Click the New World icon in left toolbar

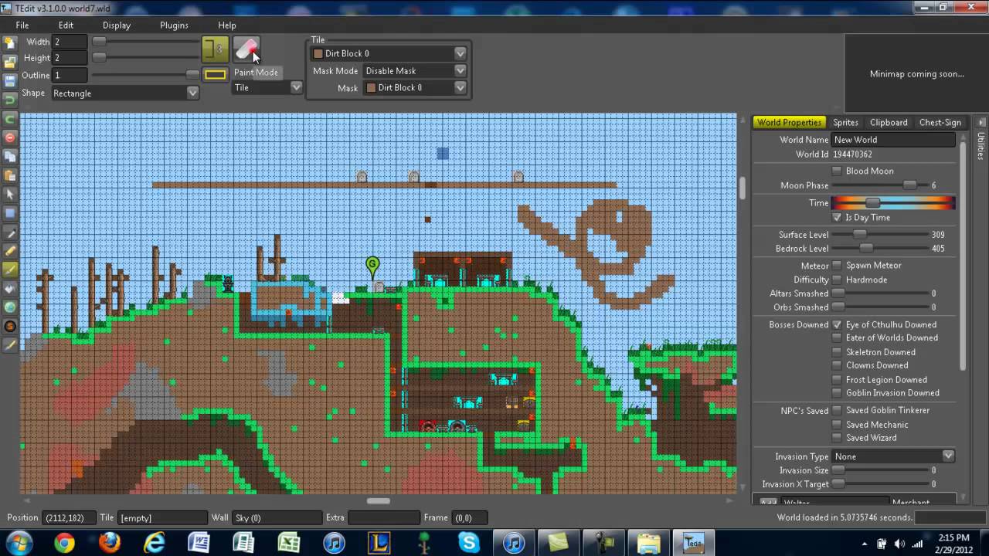(10, 42)
